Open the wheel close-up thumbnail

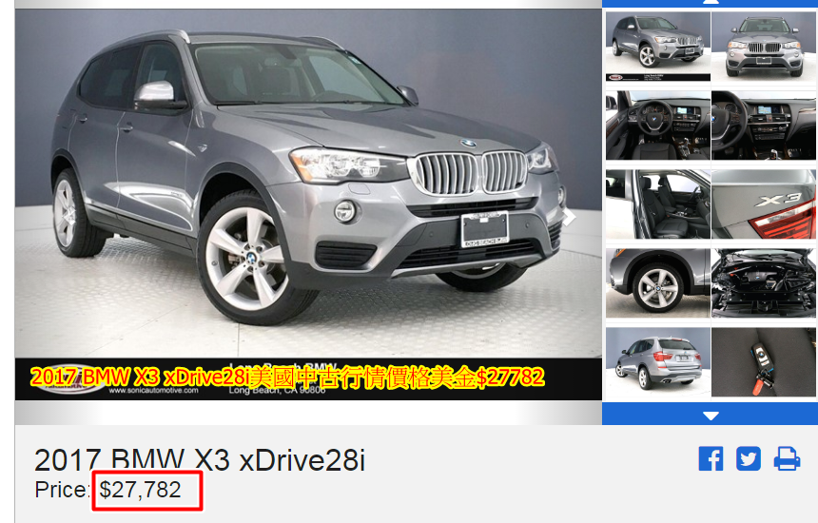click(658, 283)
